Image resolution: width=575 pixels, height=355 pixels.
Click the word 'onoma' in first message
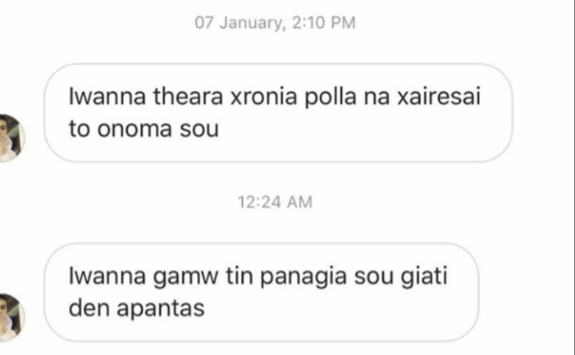point(135,129)
